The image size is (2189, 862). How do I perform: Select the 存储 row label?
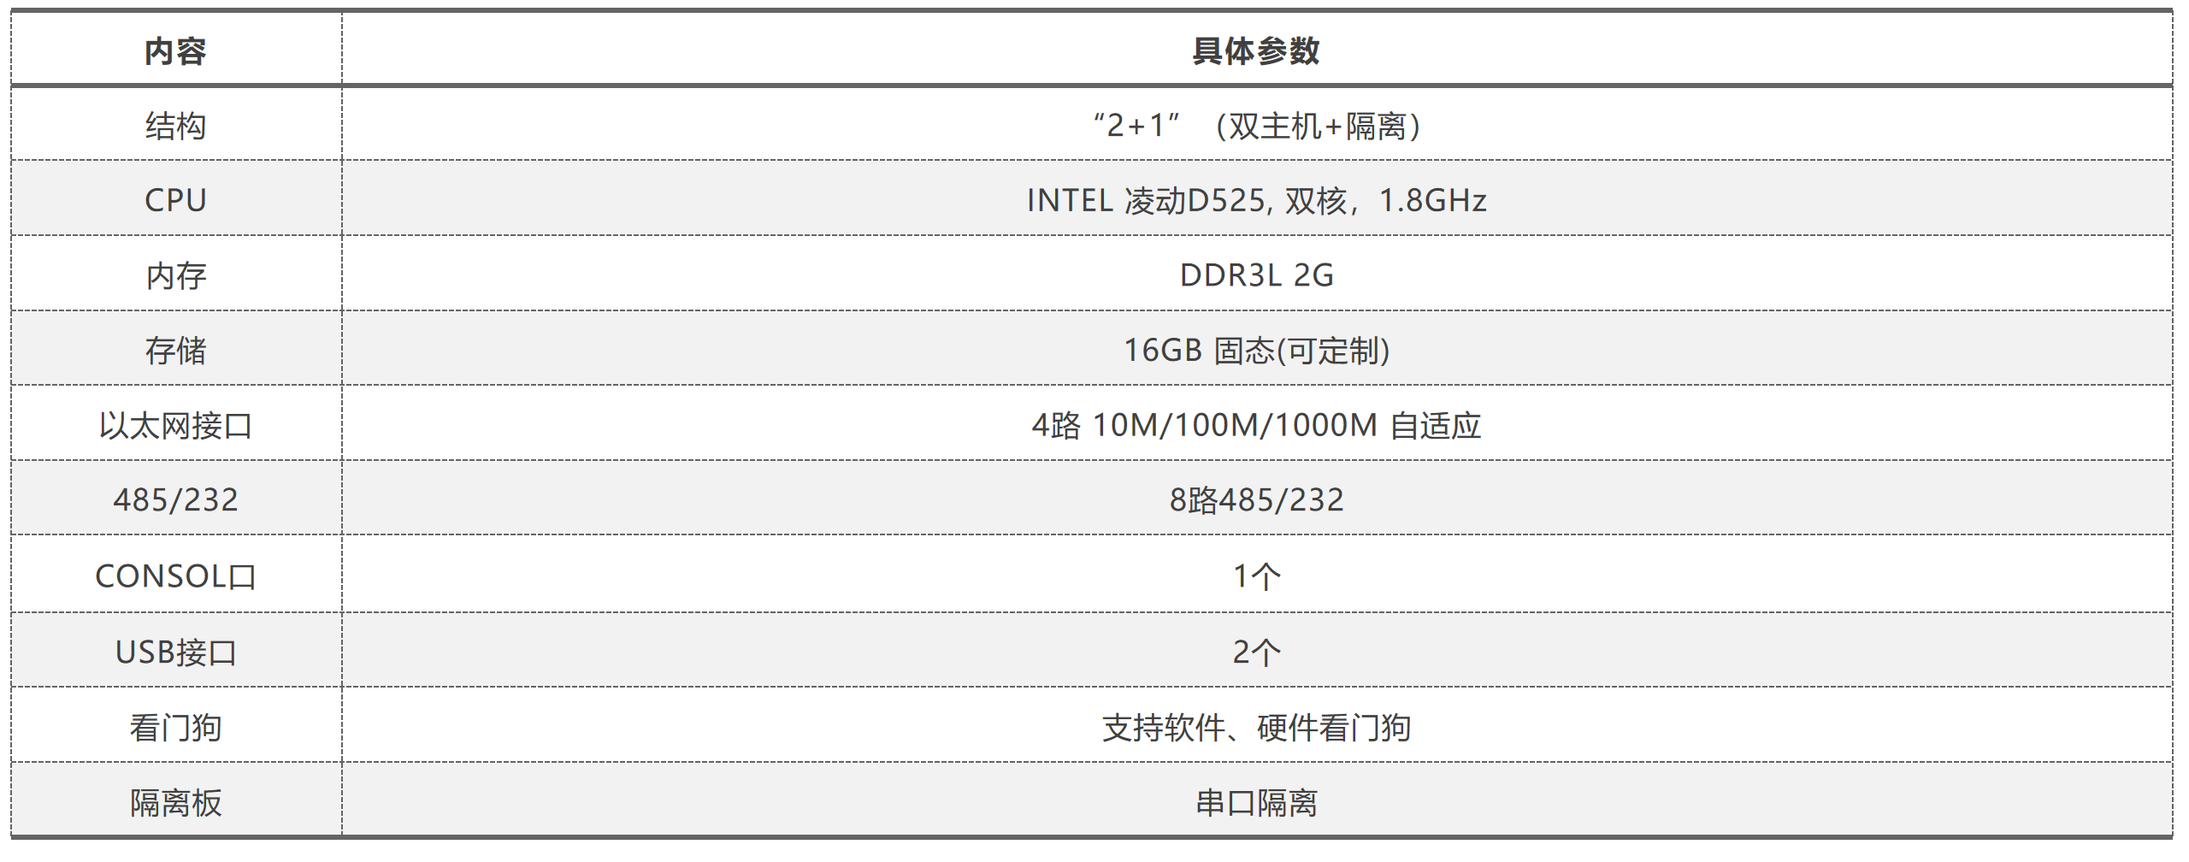(x=175, y=351)
